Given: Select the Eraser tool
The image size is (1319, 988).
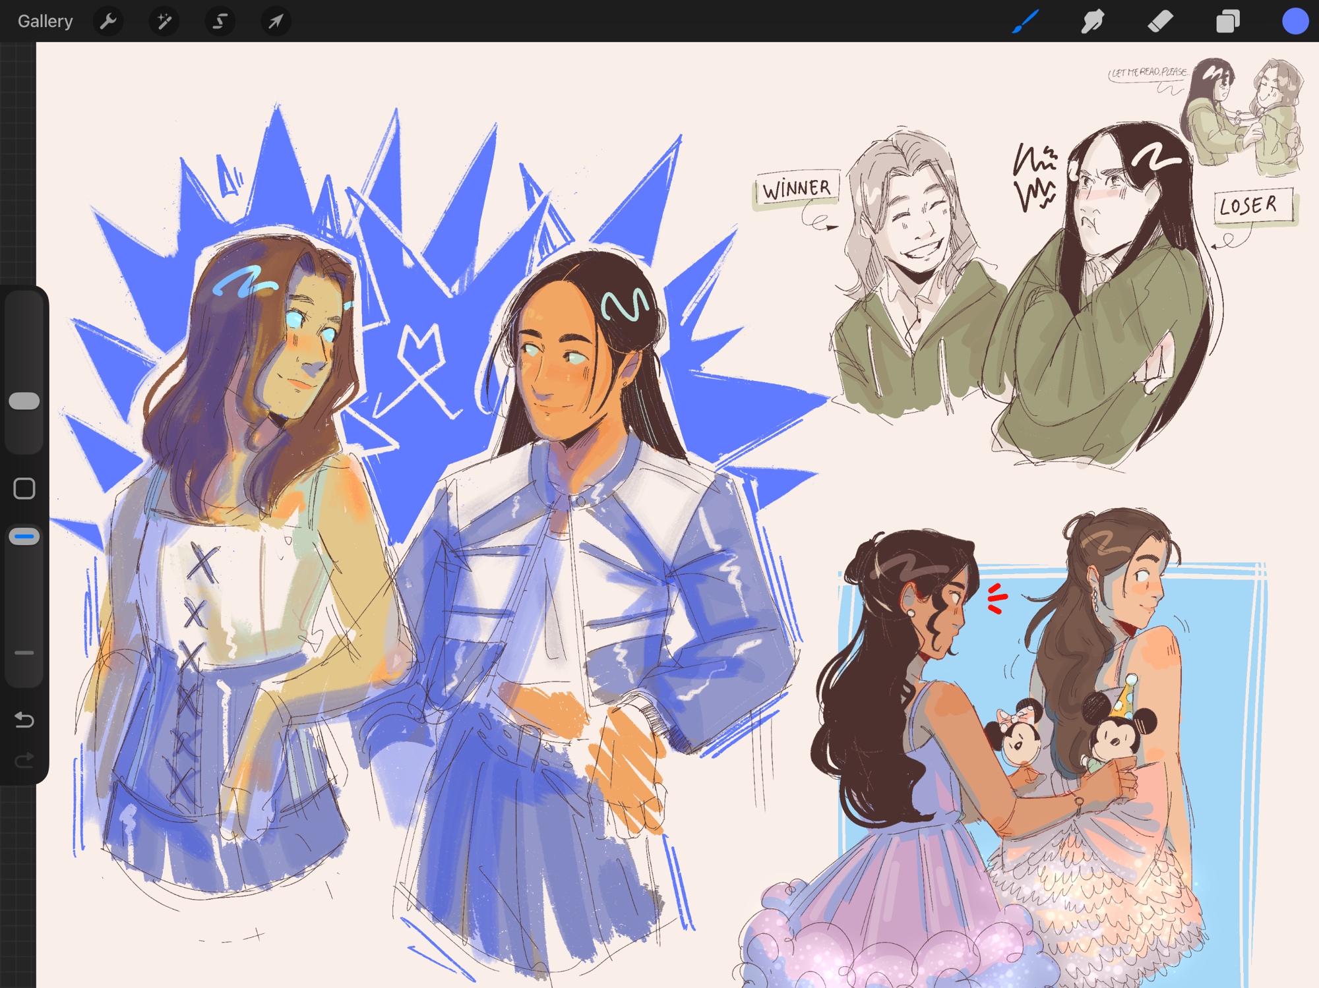Looking at the screenshot, I should pos(1160,21).
